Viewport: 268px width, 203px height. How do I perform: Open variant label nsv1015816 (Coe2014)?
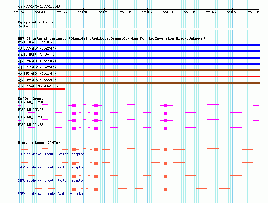[36, 55]
